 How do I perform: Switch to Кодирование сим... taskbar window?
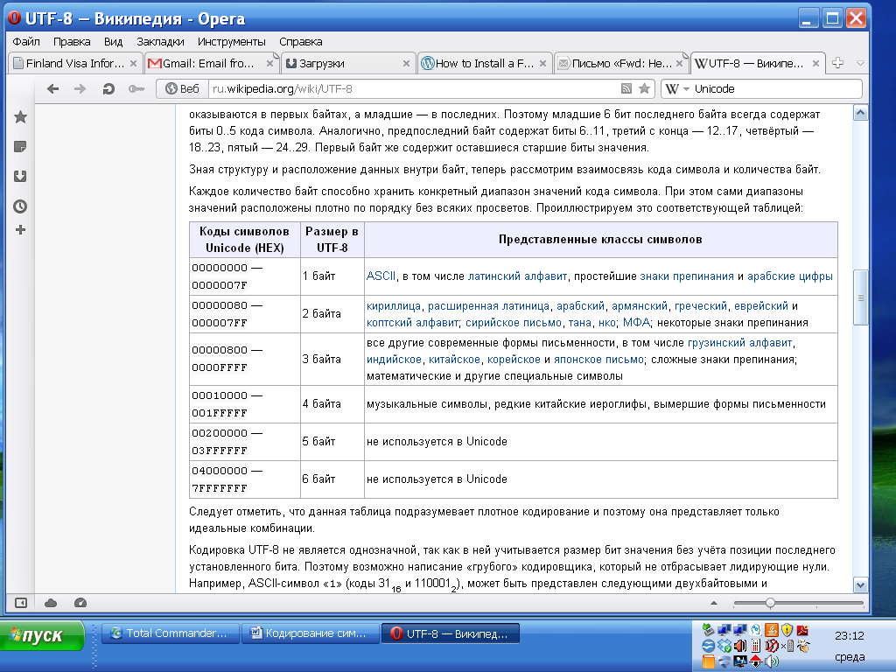[x=310, y=633]
